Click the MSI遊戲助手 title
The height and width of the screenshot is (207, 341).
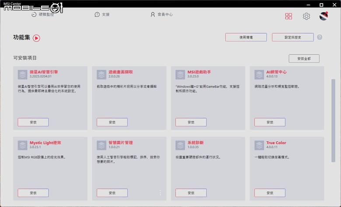(199, 72)
